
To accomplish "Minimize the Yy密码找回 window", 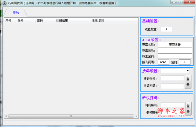I will 174,2.
